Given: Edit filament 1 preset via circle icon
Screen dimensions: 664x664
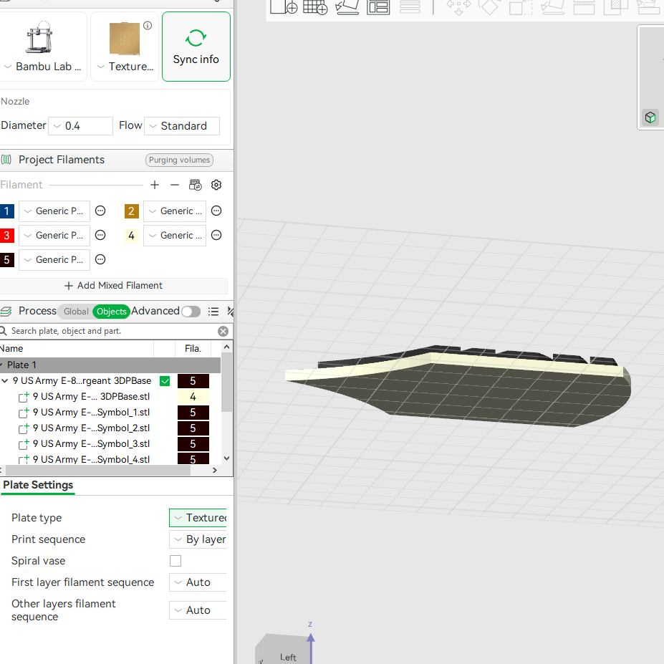Looking at the screenshot, I should [x=100, y=211].
